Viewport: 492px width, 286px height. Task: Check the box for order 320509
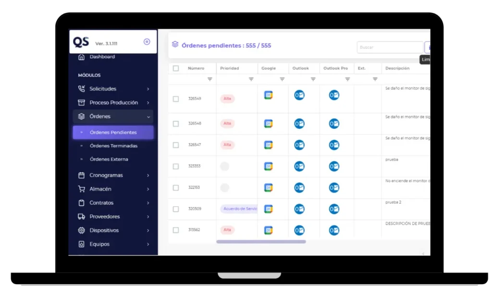click(176, 209)
